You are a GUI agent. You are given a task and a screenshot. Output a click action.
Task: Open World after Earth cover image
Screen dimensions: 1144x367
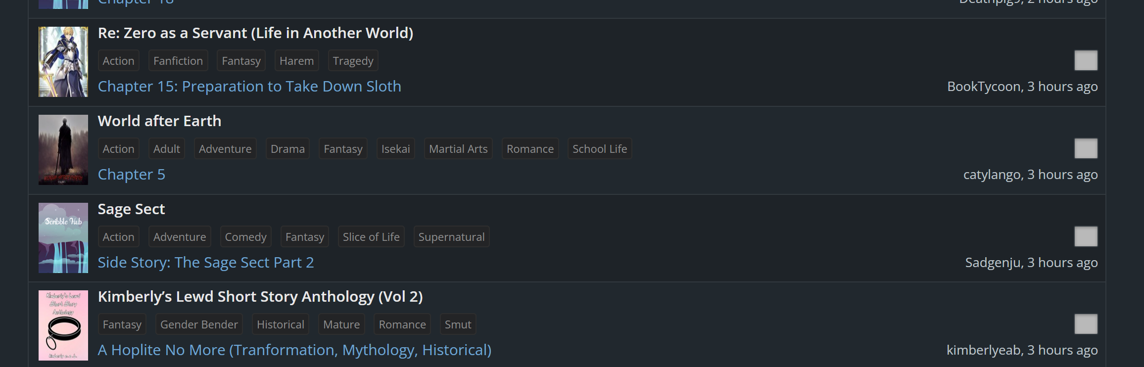click(63, 150)
